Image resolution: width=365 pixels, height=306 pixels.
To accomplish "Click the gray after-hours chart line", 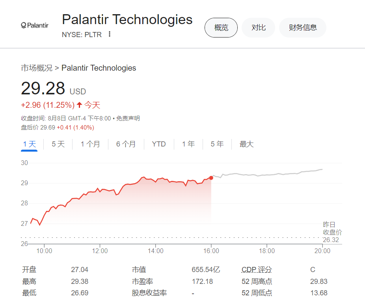I will [268, 175].
